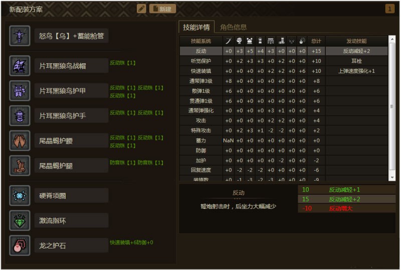Click the number 1 badge at top right
The image size is (401, 270).
[389, 9]
